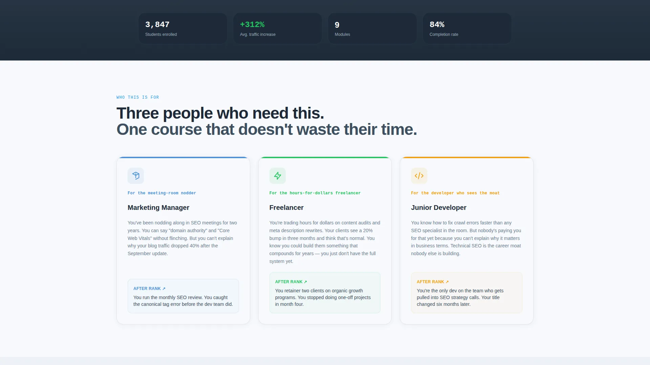Click the 84% completion rate figure
The image size is (650, 365).
[x=437, y=25]
